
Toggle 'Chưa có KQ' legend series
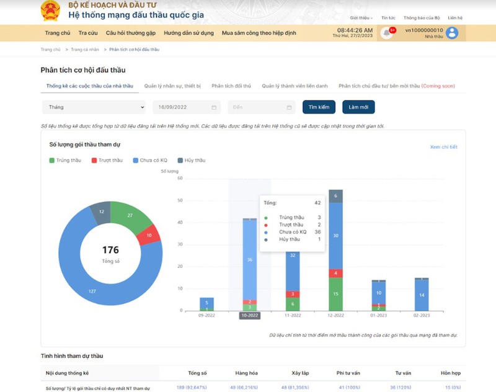click(x=150, y=160)
